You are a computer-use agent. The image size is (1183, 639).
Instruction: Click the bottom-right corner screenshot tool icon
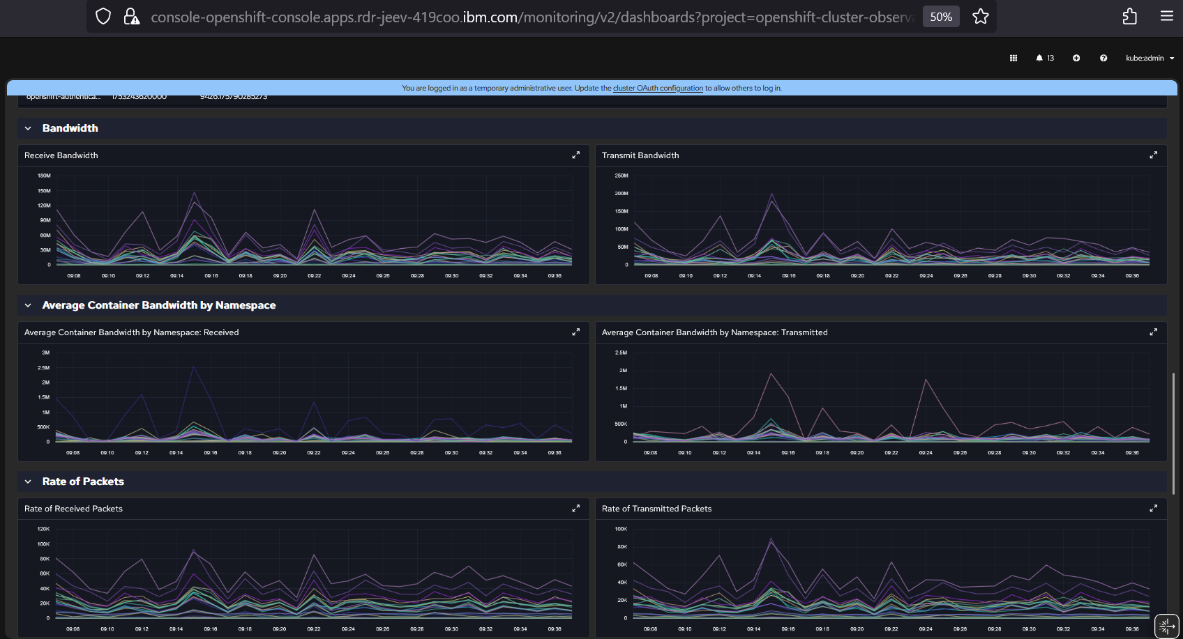point(1166,626)
